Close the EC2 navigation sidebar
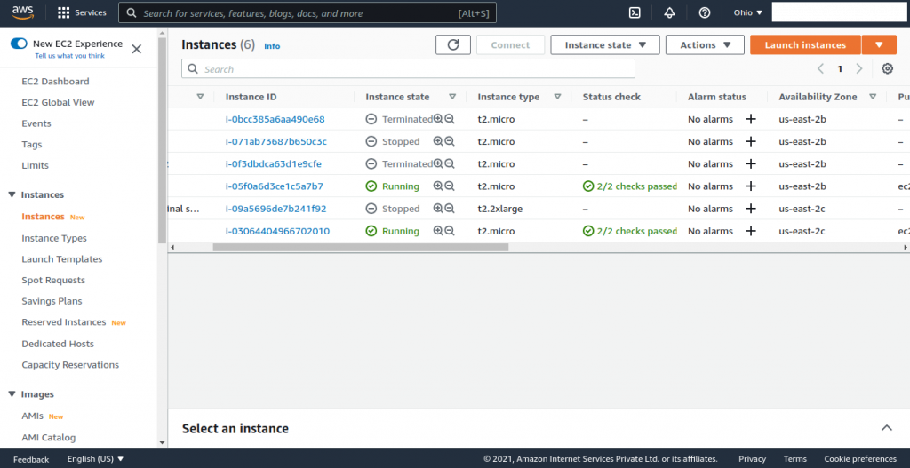Screen dimensions: 910x468 click(136, 49)
